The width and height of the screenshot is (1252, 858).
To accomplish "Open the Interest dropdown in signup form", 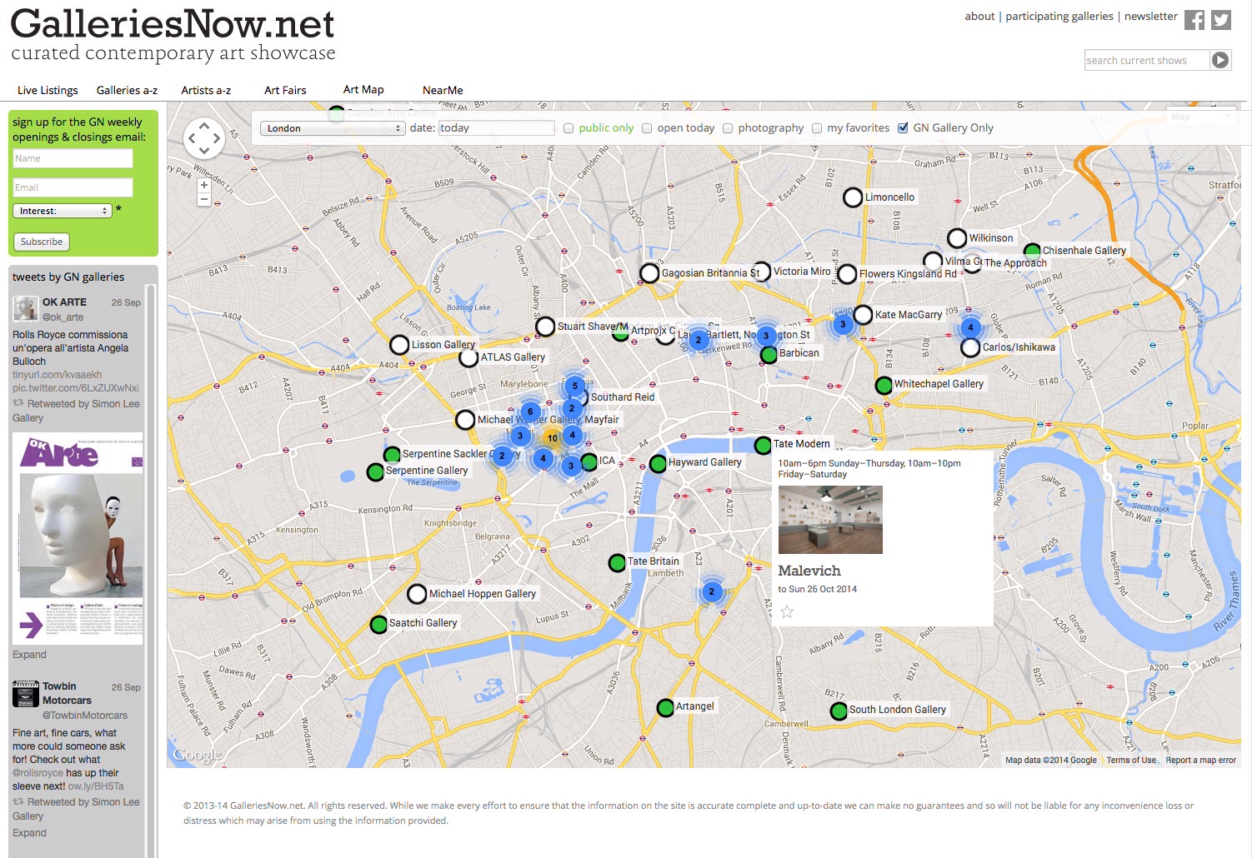I will [x=63, y=211].
